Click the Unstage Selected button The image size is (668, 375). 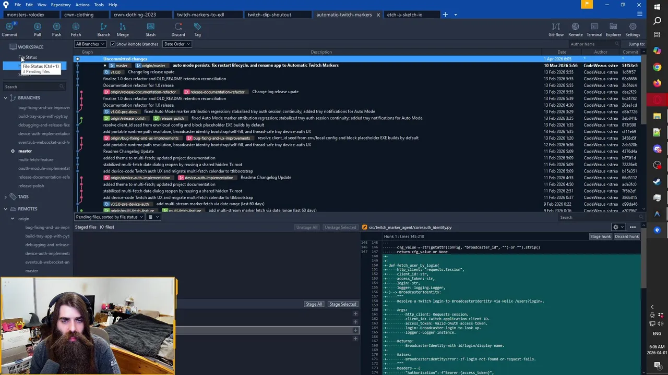coord(340,227)
